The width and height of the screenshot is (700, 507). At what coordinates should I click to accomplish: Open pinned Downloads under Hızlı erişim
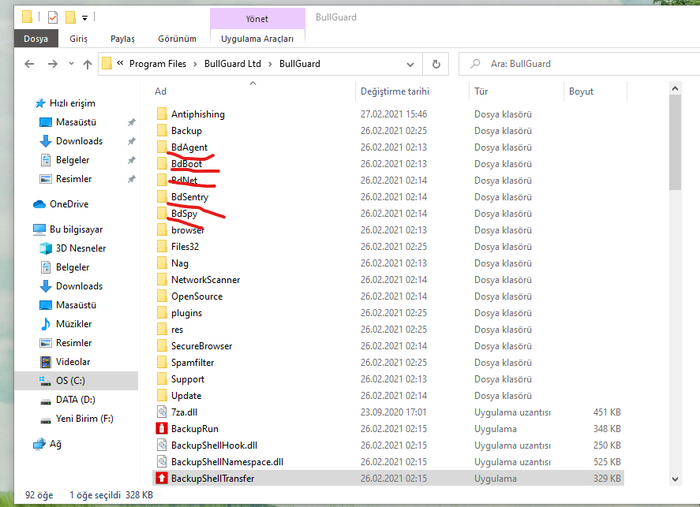click(79, 141)
